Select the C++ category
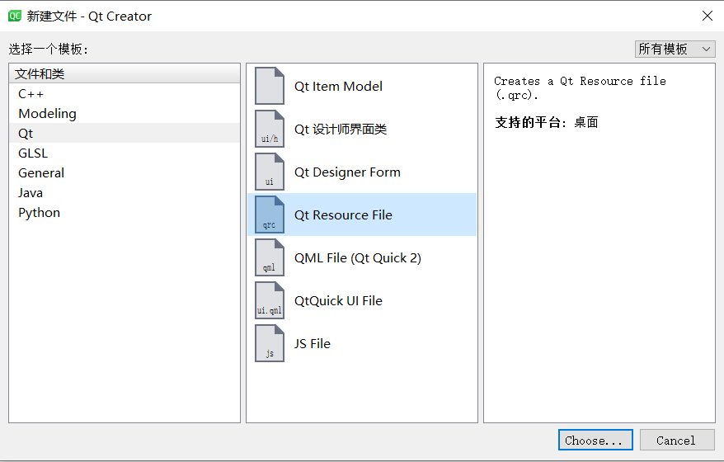The width and height of the screenshot is (724, 462). (x=125, y=94)
